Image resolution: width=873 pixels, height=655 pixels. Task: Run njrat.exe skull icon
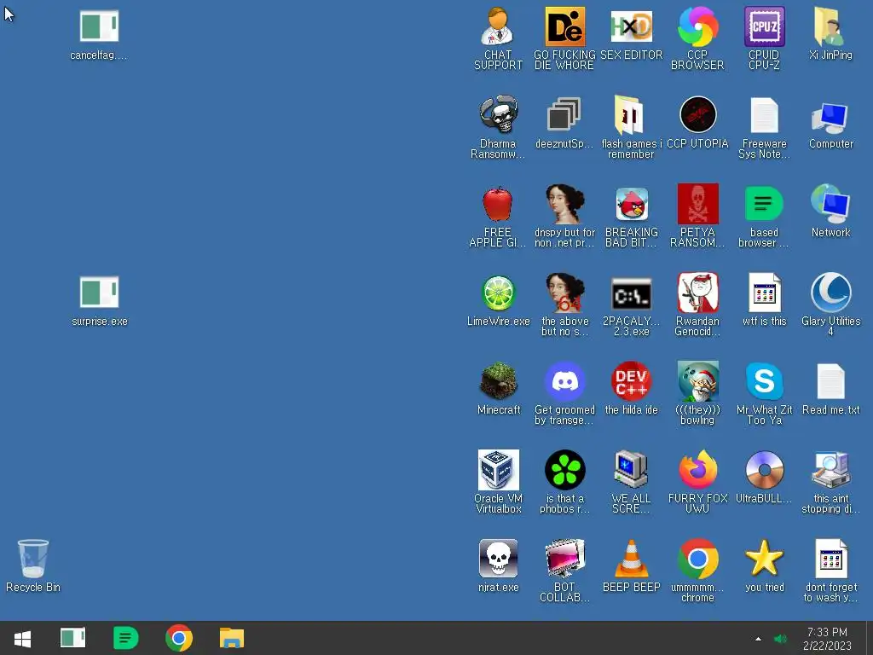(x=498, y=559)
